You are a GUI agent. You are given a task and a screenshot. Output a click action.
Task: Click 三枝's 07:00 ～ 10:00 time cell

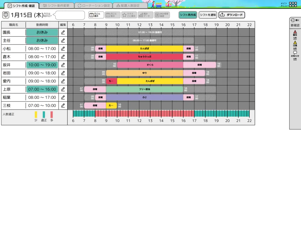coord(42,105)
